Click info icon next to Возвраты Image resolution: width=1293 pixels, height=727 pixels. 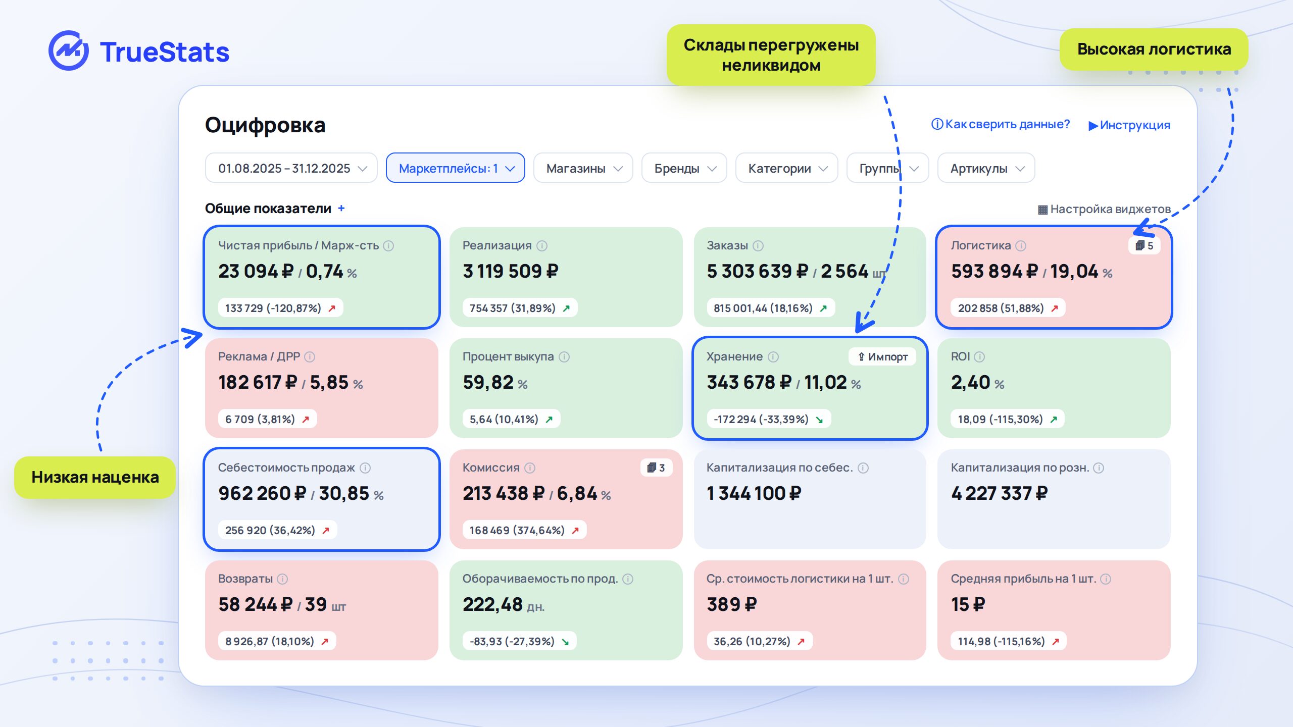[x=283, y=579]
